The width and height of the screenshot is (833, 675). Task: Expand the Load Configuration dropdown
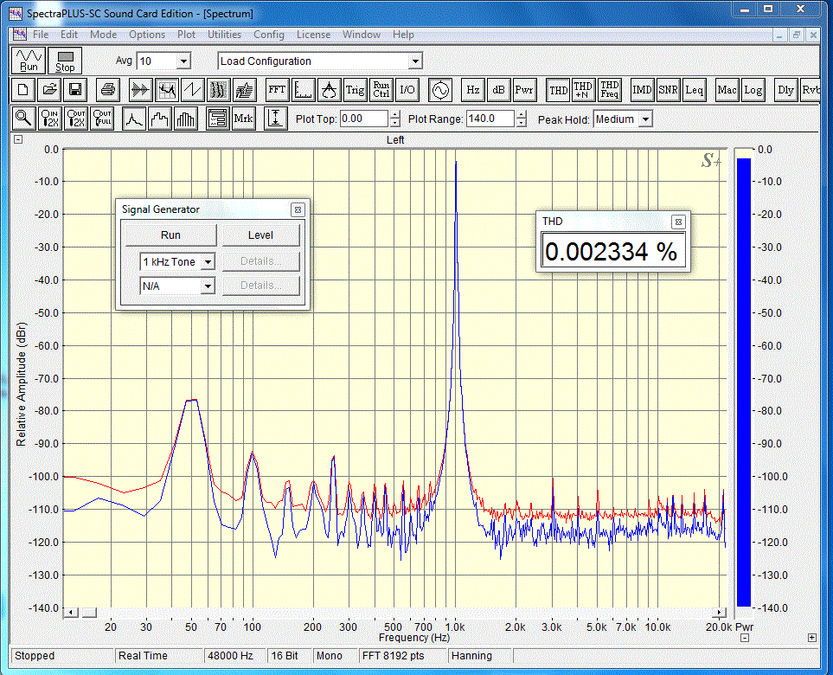(x=415, y=61)
